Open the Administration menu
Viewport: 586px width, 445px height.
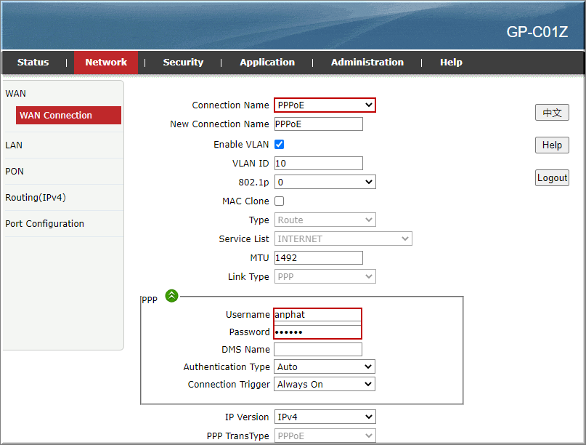click(x=367, y=62)
